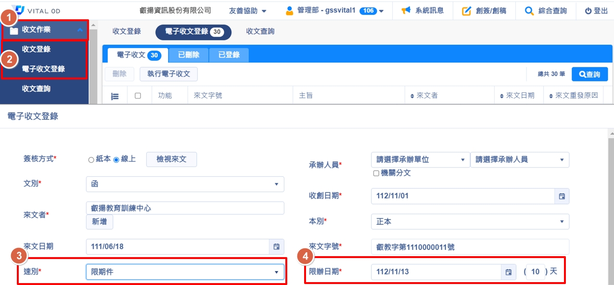Click the 刪除 button

[119, 74]
